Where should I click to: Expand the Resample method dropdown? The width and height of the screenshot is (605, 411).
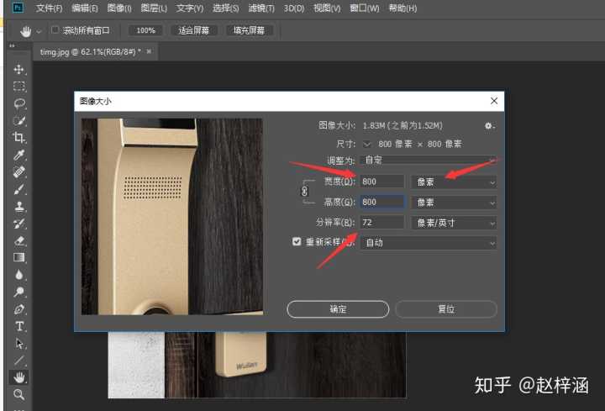pyautogui.click(x=429, y=243)
